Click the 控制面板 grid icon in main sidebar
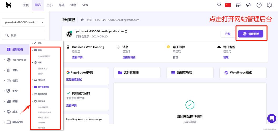Viewport: 278px width, 131px height. pos(9,50)
